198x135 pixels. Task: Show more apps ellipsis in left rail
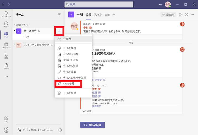6,76
